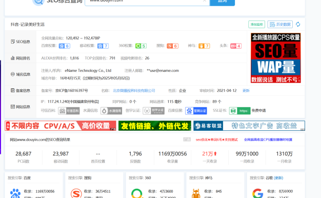Open the 不限内容 CPV/A/S banner ad

[x=61, y=126]
